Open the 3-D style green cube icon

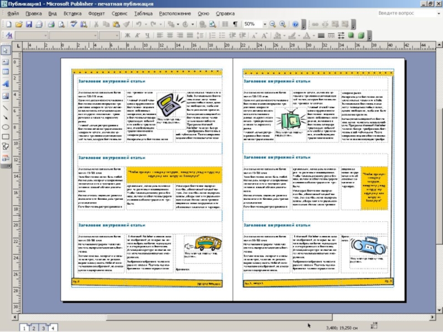[361, 35]
